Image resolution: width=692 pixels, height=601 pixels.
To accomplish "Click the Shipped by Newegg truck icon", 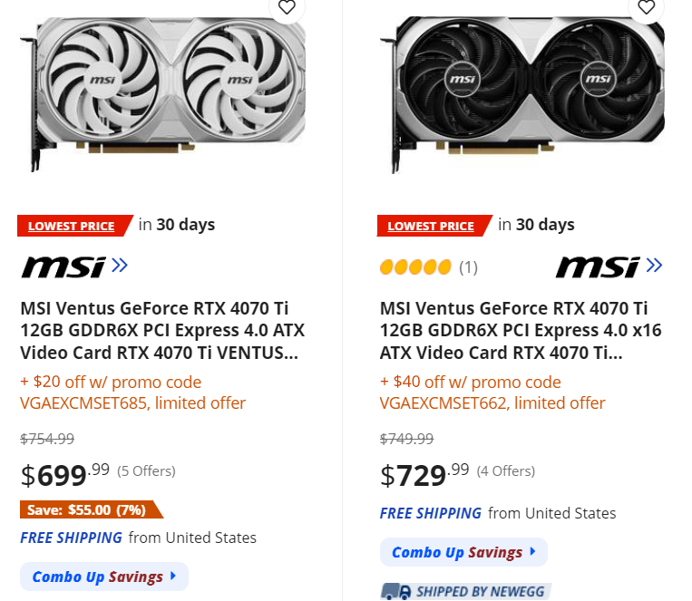I will (395, 591).
